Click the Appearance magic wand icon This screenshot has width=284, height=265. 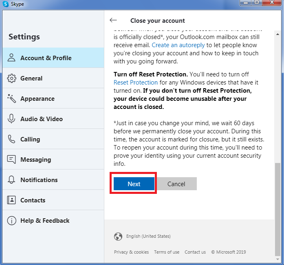11,98
